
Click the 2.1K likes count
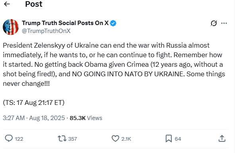pyautogui.click(x=126, y=139)
